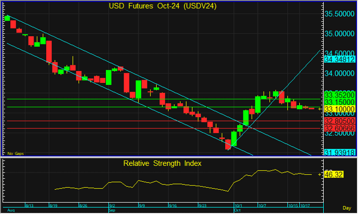358x214 pixels.
Task: Click the 8/13 date marker
Action: [x=29, y=206]
